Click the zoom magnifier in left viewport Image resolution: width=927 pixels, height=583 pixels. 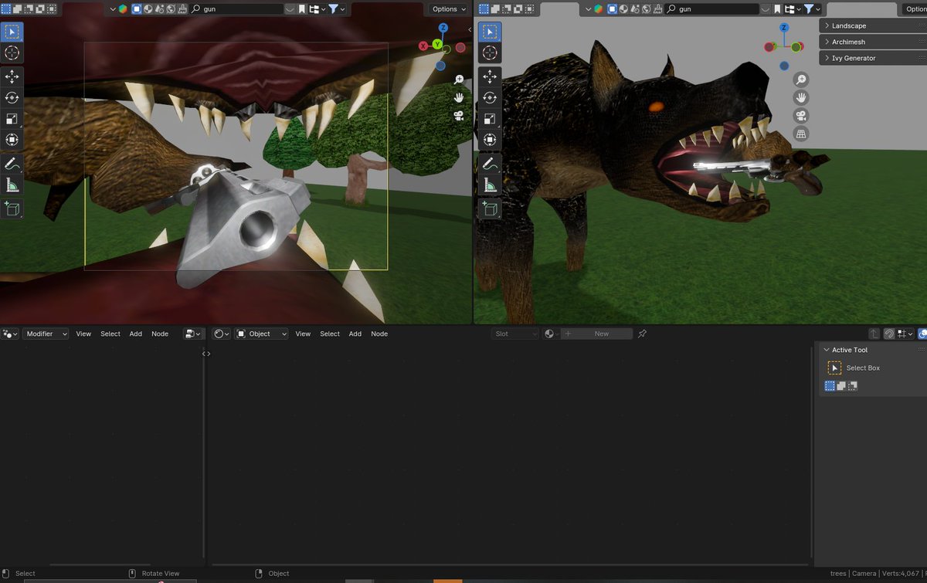[459, 80]
